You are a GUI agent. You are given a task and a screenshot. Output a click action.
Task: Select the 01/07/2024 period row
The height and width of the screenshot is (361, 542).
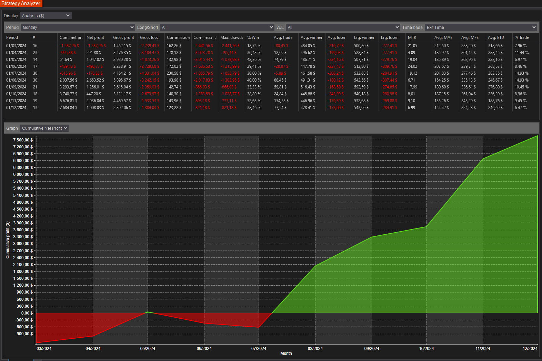(x=272, y=73)
